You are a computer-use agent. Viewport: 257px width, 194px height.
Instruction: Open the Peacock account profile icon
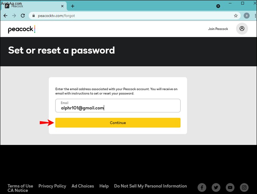pos(242,29)
